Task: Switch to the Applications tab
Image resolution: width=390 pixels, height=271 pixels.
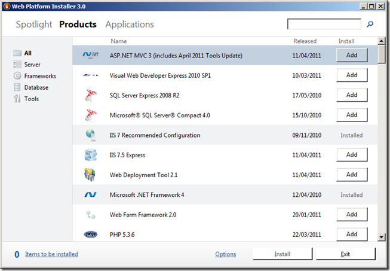Action: coord(130,25)
